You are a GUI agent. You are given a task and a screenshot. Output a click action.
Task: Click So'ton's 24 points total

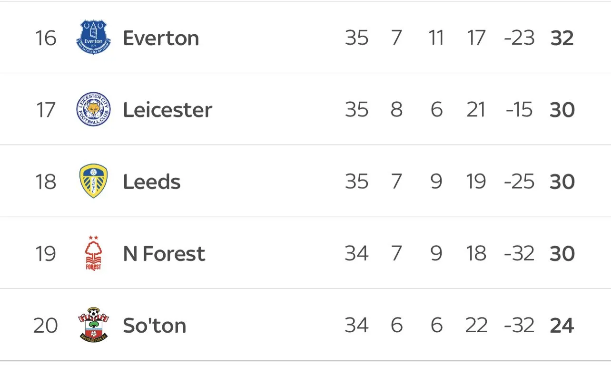[562, 325]
